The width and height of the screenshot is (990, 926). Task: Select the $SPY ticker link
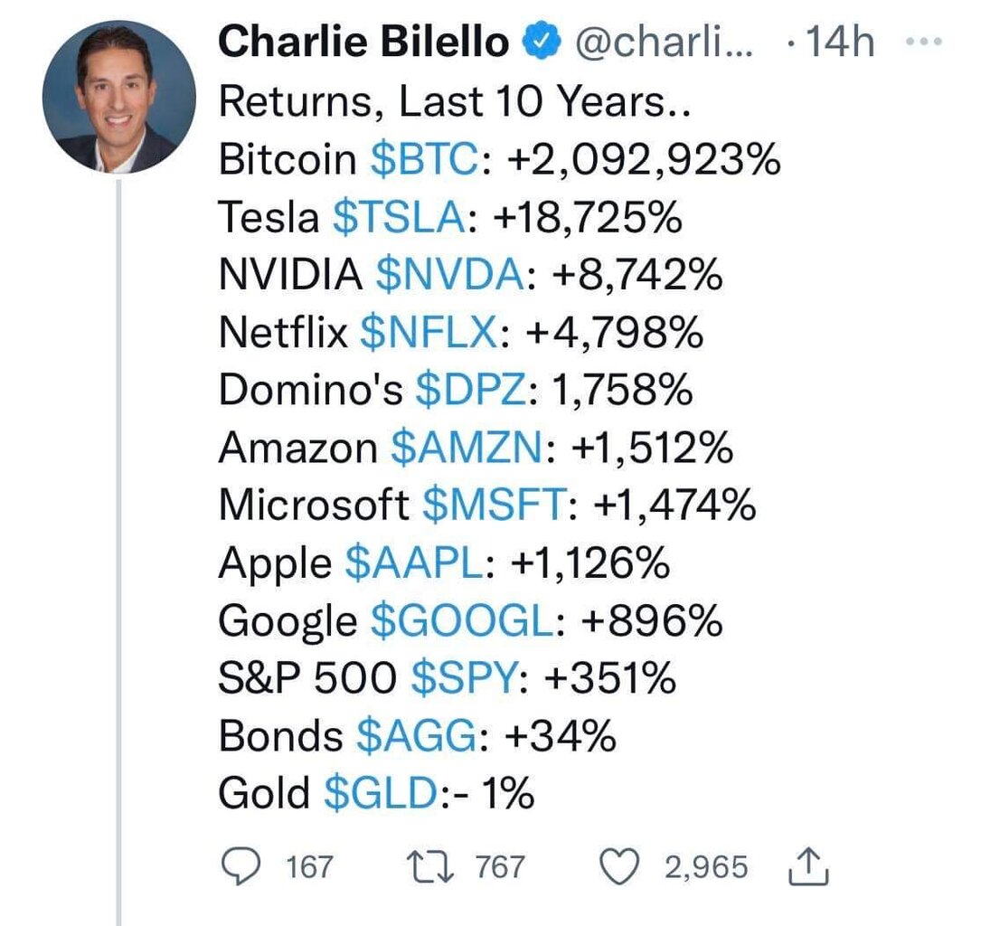(467, 679)
